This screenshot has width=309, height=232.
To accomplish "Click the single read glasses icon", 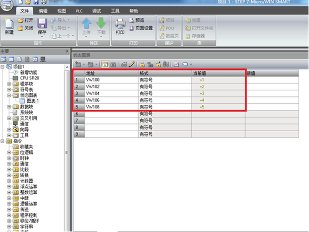I will click(x=124, y=64).
